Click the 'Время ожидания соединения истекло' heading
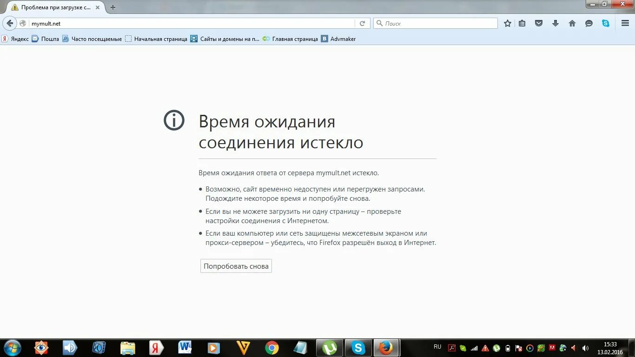Screen dimensions: 635x357 (281, 132)
